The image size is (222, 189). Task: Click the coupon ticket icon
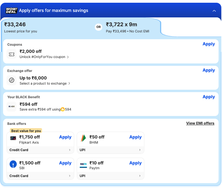click(12, 54)
